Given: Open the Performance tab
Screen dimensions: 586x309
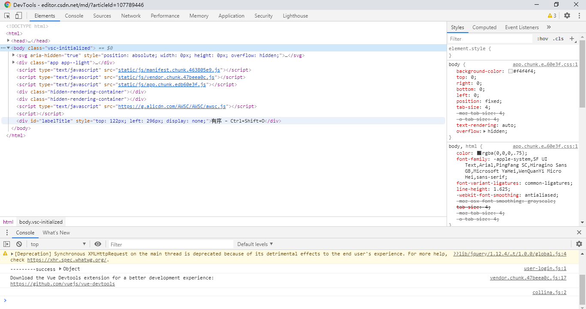Looking at the screenshot, I should [165, 15].
